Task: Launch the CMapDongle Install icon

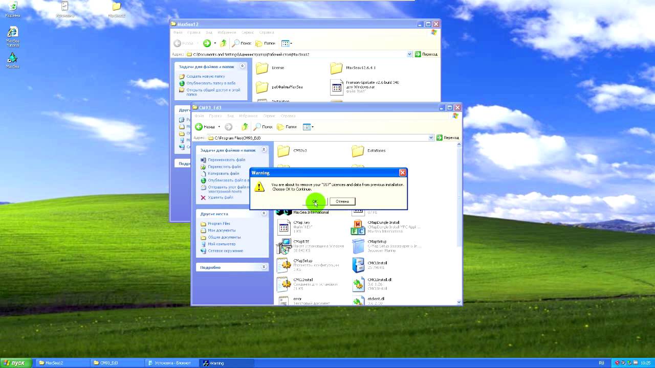Action: tap(358, 227)
